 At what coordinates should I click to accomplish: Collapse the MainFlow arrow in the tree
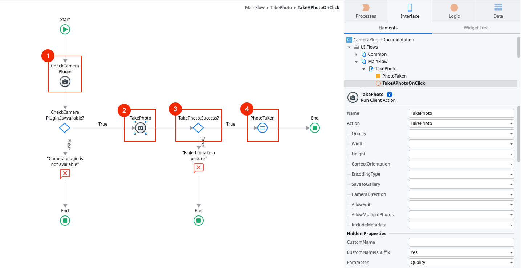coord(357,62)
